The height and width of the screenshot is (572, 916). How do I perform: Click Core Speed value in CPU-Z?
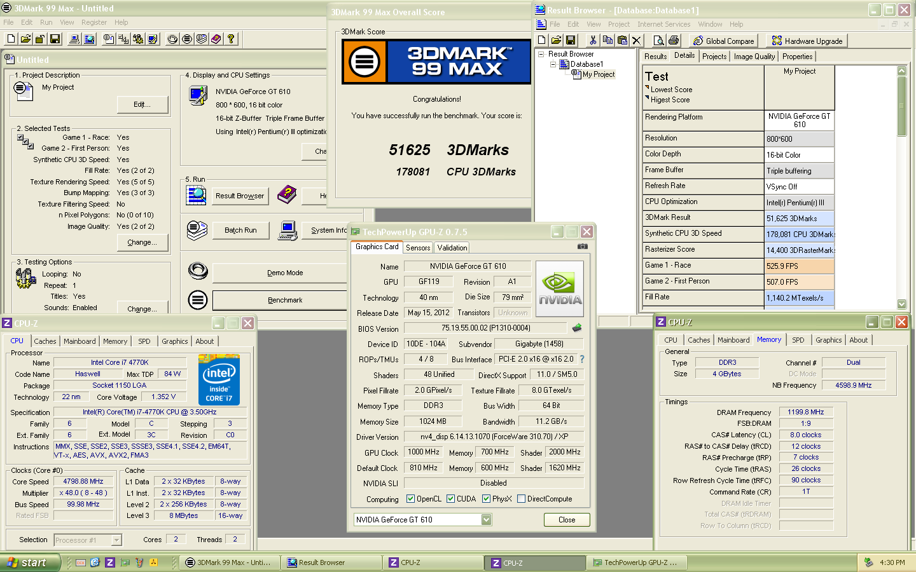click(83, 481)
